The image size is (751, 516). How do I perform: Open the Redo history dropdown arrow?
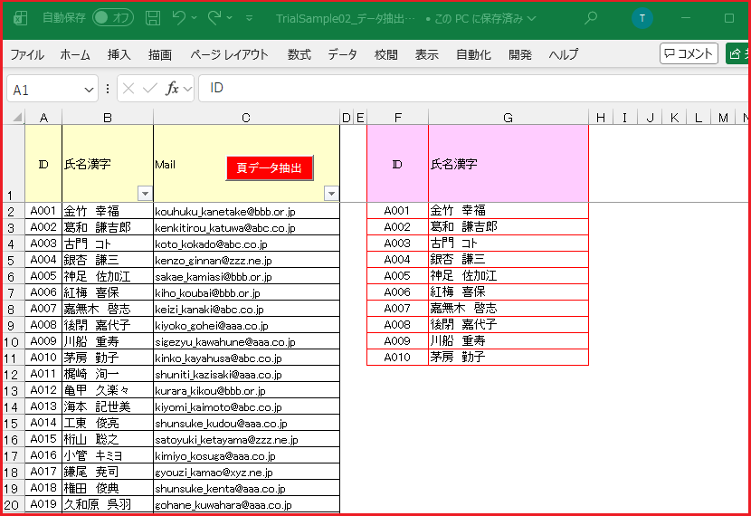point(230,18)
